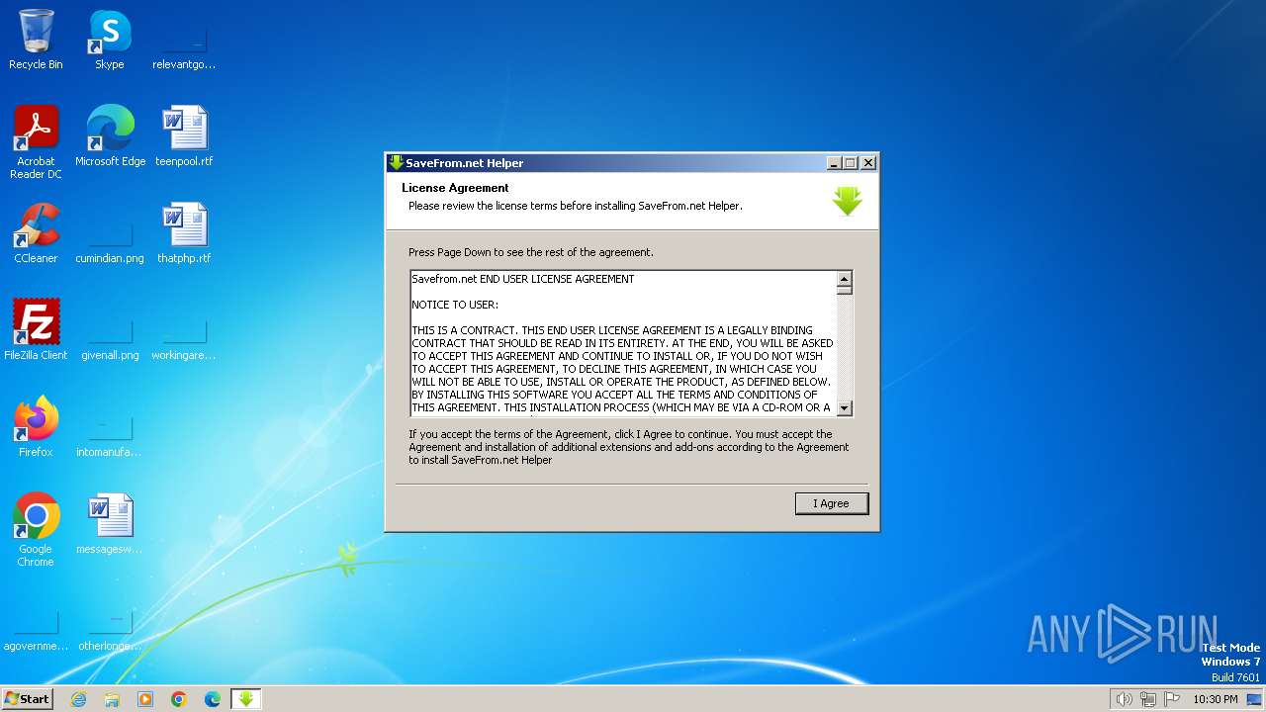Image resolution: width=1266 pixels, height=712 pixels.
Task: Click the Action Center flag icon
Action: [1172, 699]
